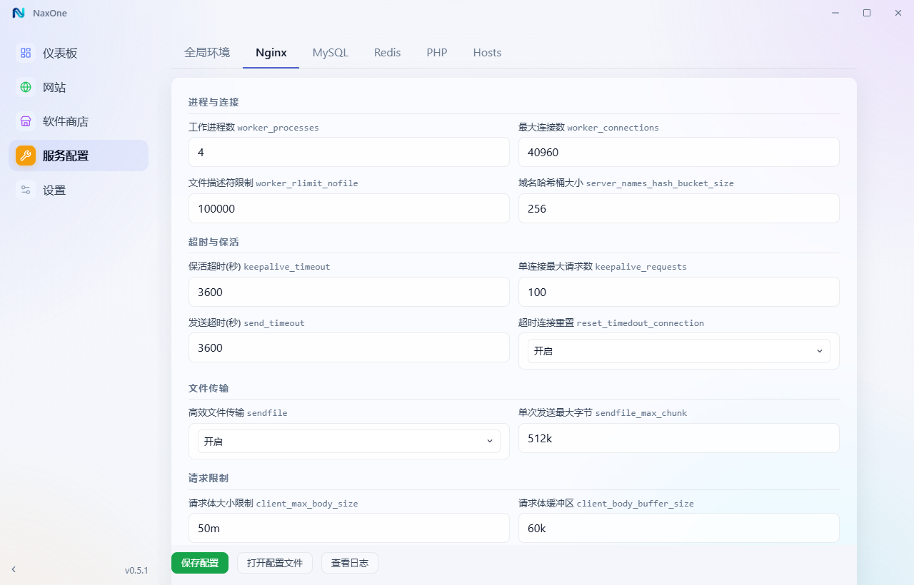This screenshot has width=914, height=585.
Task: Open the 网站 globe sidebar icon
Action: point(26,87)
